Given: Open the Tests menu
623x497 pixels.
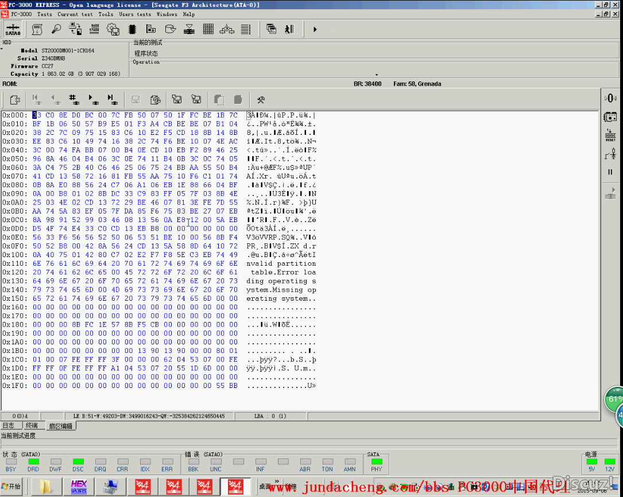Looking at the screenshot, I should pos(44,14).
